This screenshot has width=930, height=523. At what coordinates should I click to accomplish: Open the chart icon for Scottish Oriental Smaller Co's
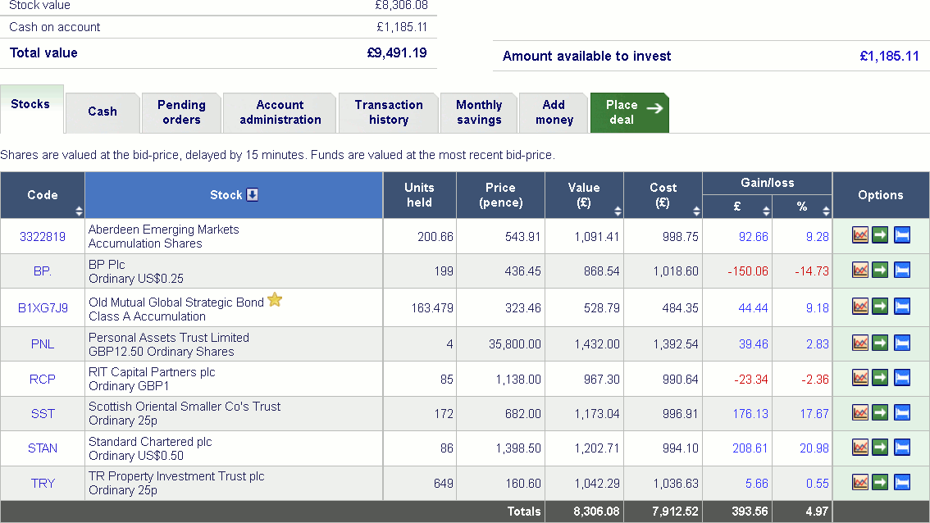pos(860,412)
